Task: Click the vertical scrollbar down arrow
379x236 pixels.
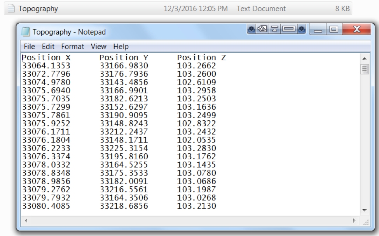Action: pos(365,210)
